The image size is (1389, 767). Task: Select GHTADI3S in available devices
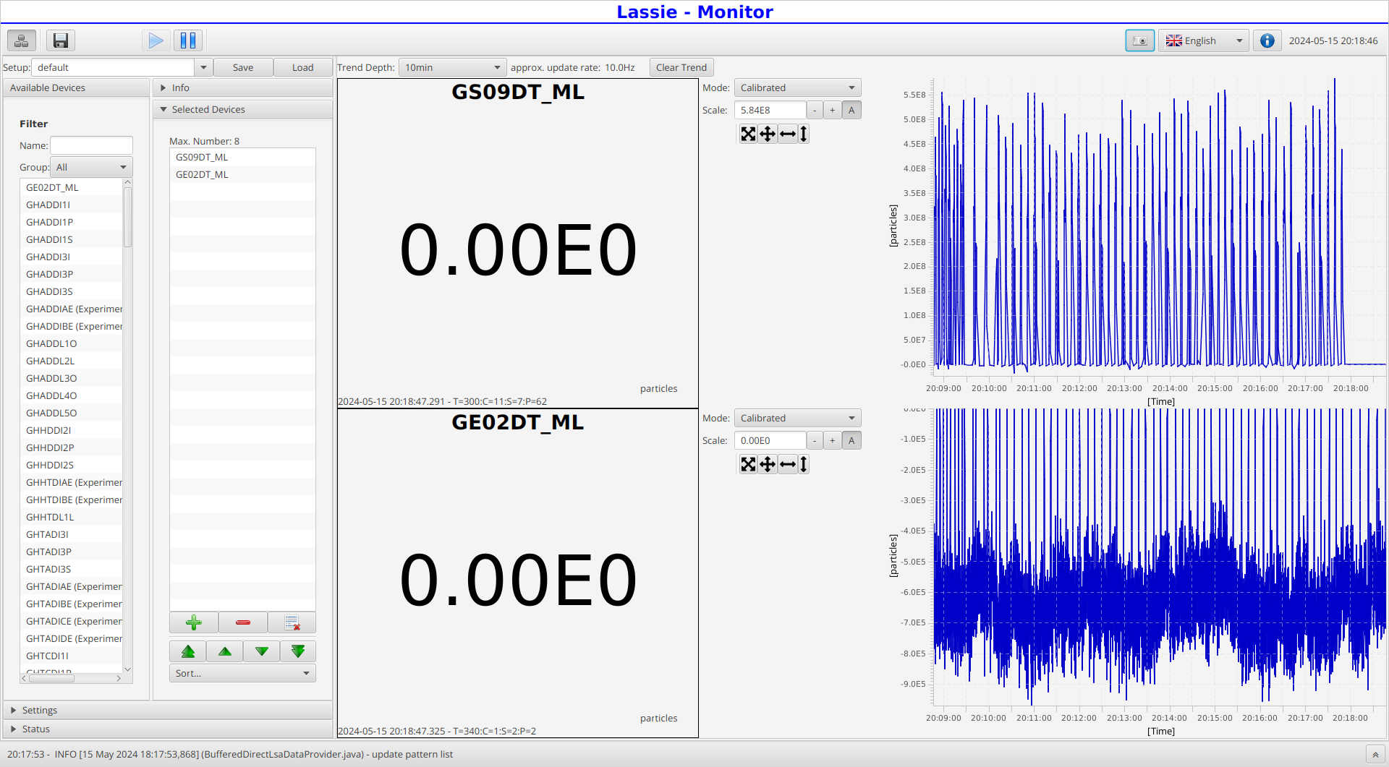(x=72, y=569)
